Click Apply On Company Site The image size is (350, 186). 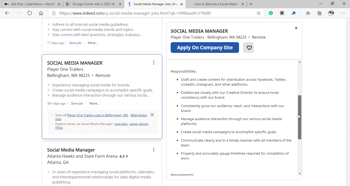[205, 48]
